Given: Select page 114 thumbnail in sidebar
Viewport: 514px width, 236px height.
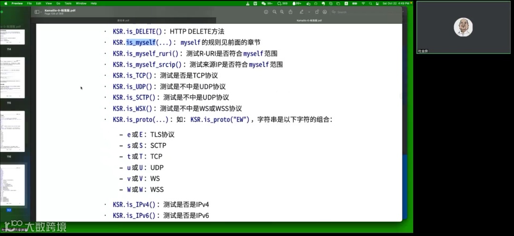Looking at the screenshot, I should (x=12, y=37).
